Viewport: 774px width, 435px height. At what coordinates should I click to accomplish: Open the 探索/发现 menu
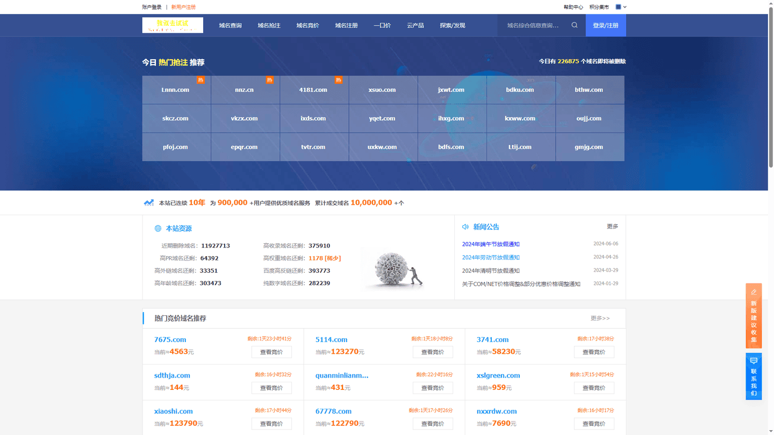(x=453, y=25)
